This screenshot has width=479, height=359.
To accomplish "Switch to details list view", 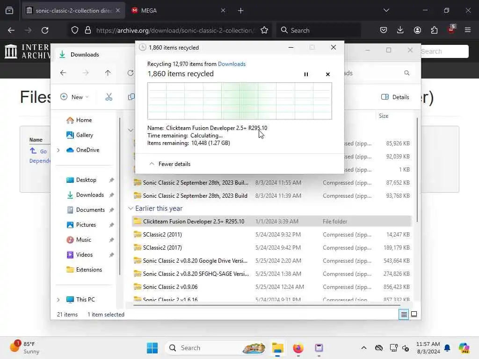I will click(x=404, y=314).
